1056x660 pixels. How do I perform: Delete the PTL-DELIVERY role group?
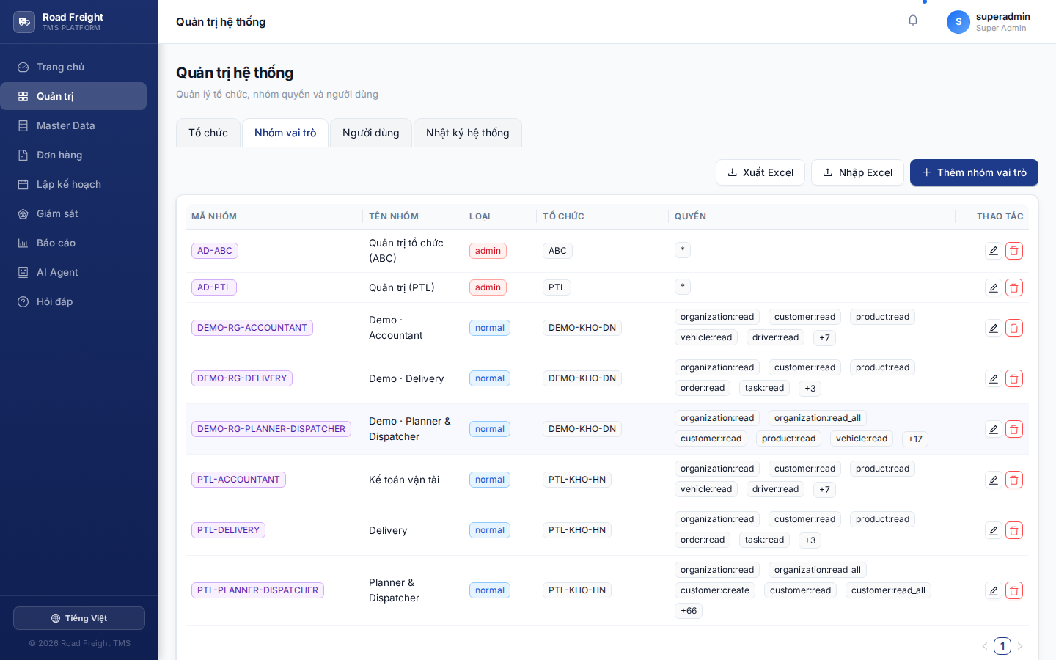pyautogui.click(x=1014, y=530)
